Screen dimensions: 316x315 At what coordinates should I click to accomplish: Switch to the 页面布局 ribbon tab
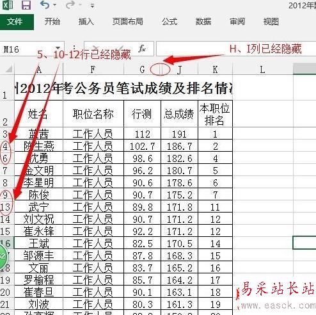pyautogui.click(x=127, y=22)
